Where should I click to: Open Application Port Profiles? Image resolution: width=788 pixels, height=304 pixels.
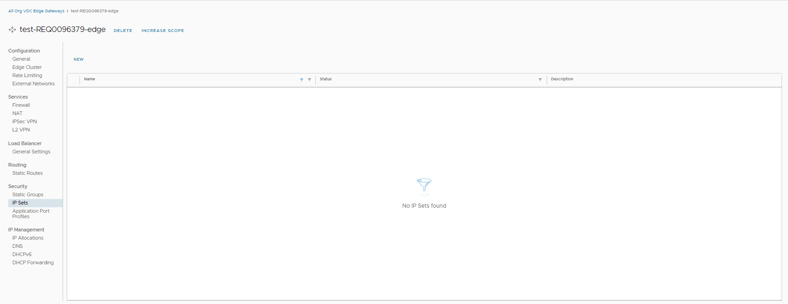click(x=31, y=214)
